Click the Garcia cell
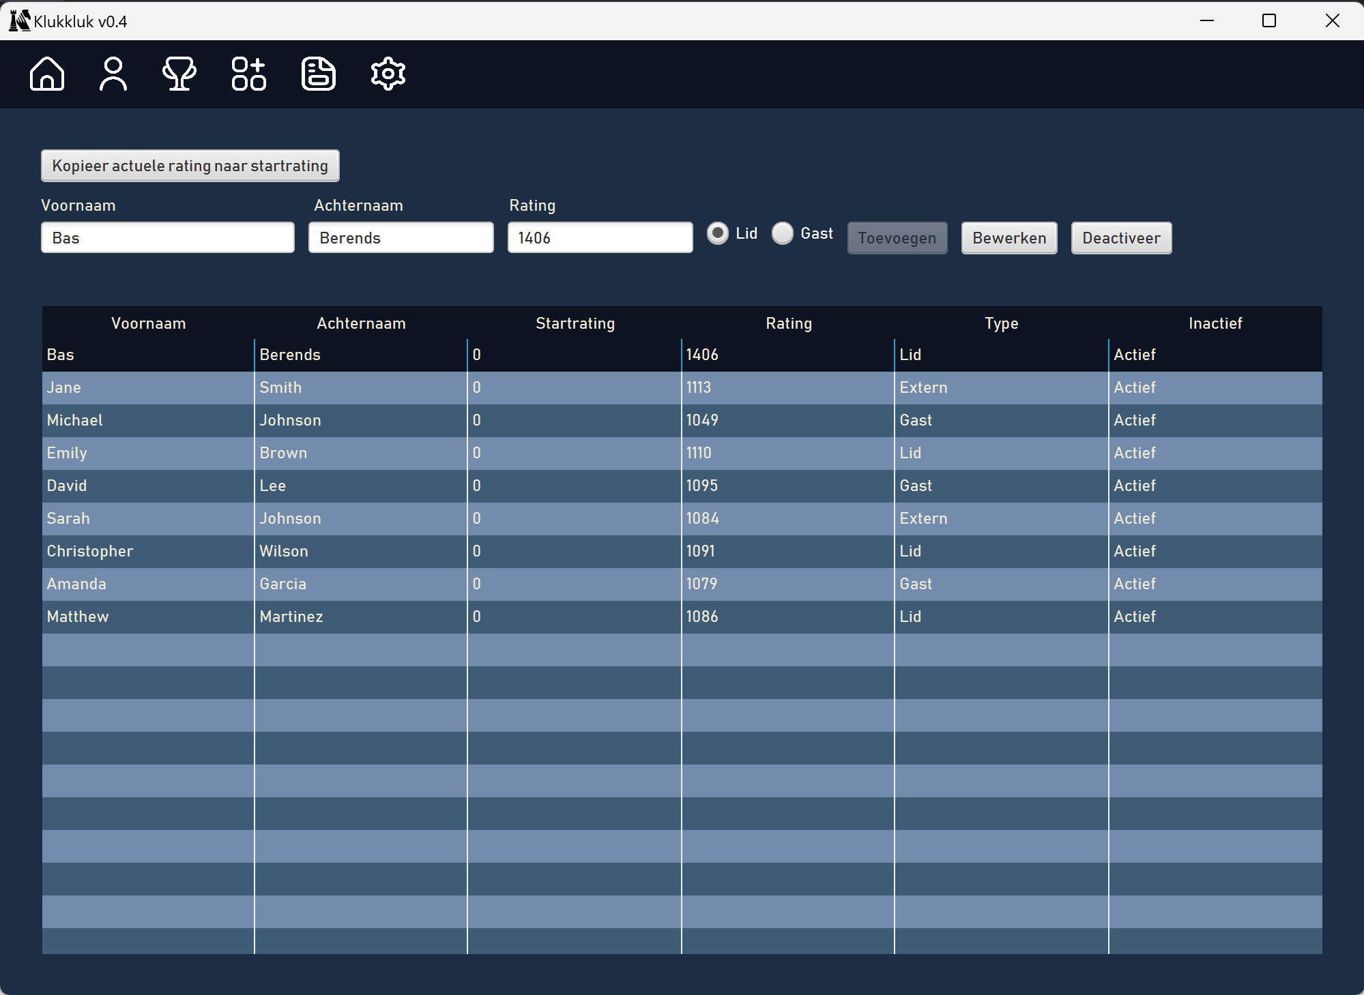Image resolution: width=1364 pixels, height=995 pixels. click(361, 584)
